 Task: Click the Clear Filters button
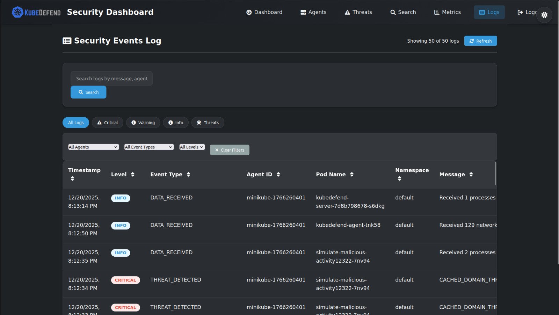[x=230, y=150]
